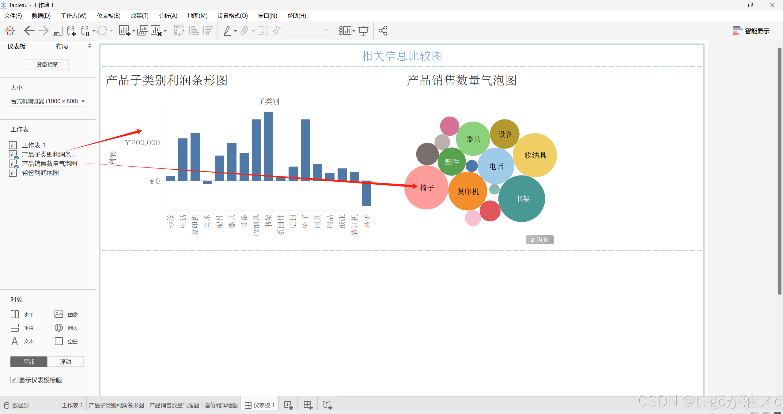Screen dimensions: 783x414
Task: Click the presentation mode icon
Action: pos(363,31)
